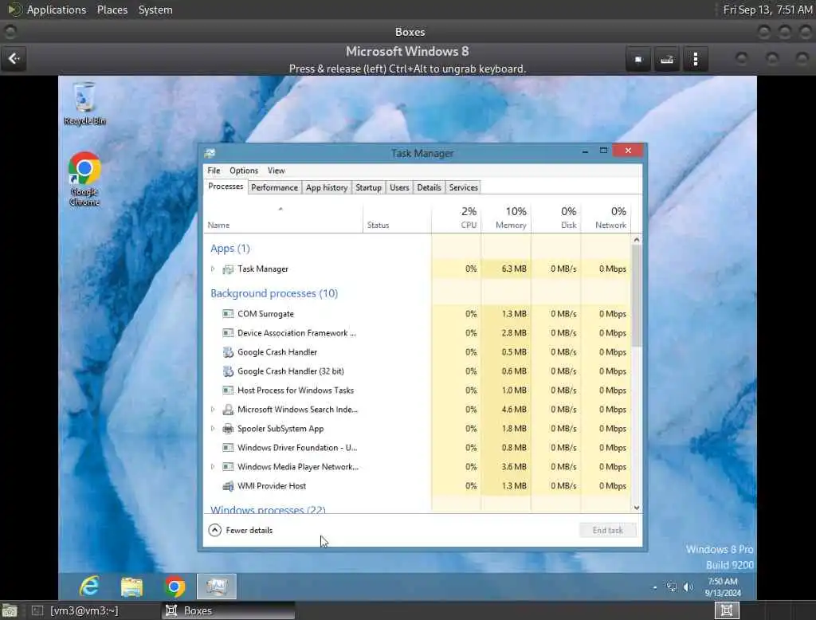Click Task Manager's 6.3 MB memory value
Screen dimensions: 816x620
(x=514, y=269)
